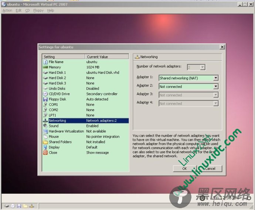Click the '1024 MB' value
This screenshot has width=255, height=210.
93,67
